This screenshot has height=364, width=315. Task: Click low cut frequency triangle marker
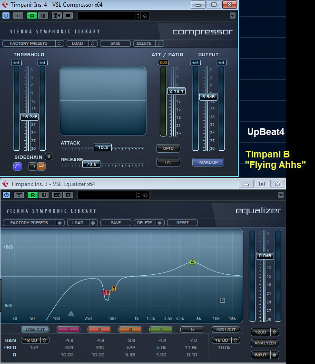click(71, 314)
